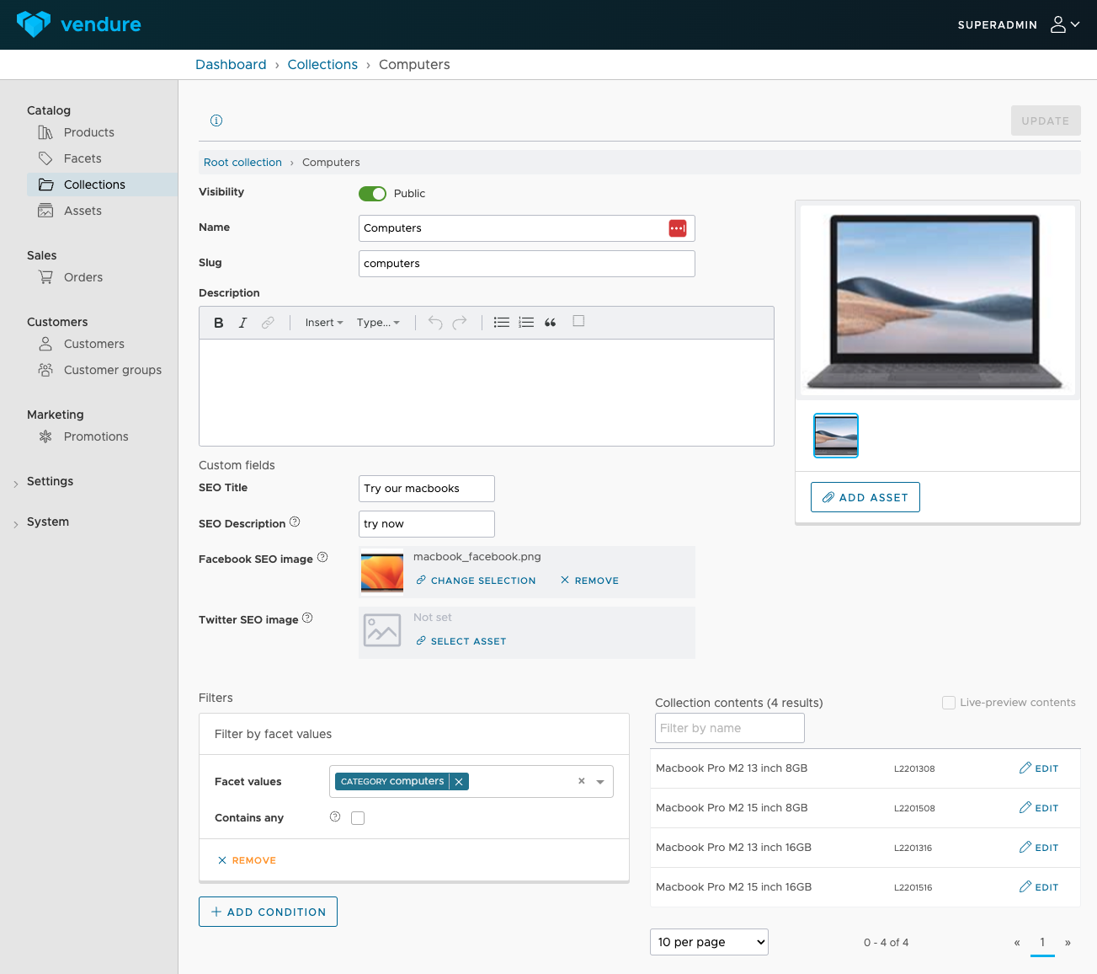The width and height of the screenshot is (1097, 974).
Task: Go to next page of results
Action: (1068, 943)
